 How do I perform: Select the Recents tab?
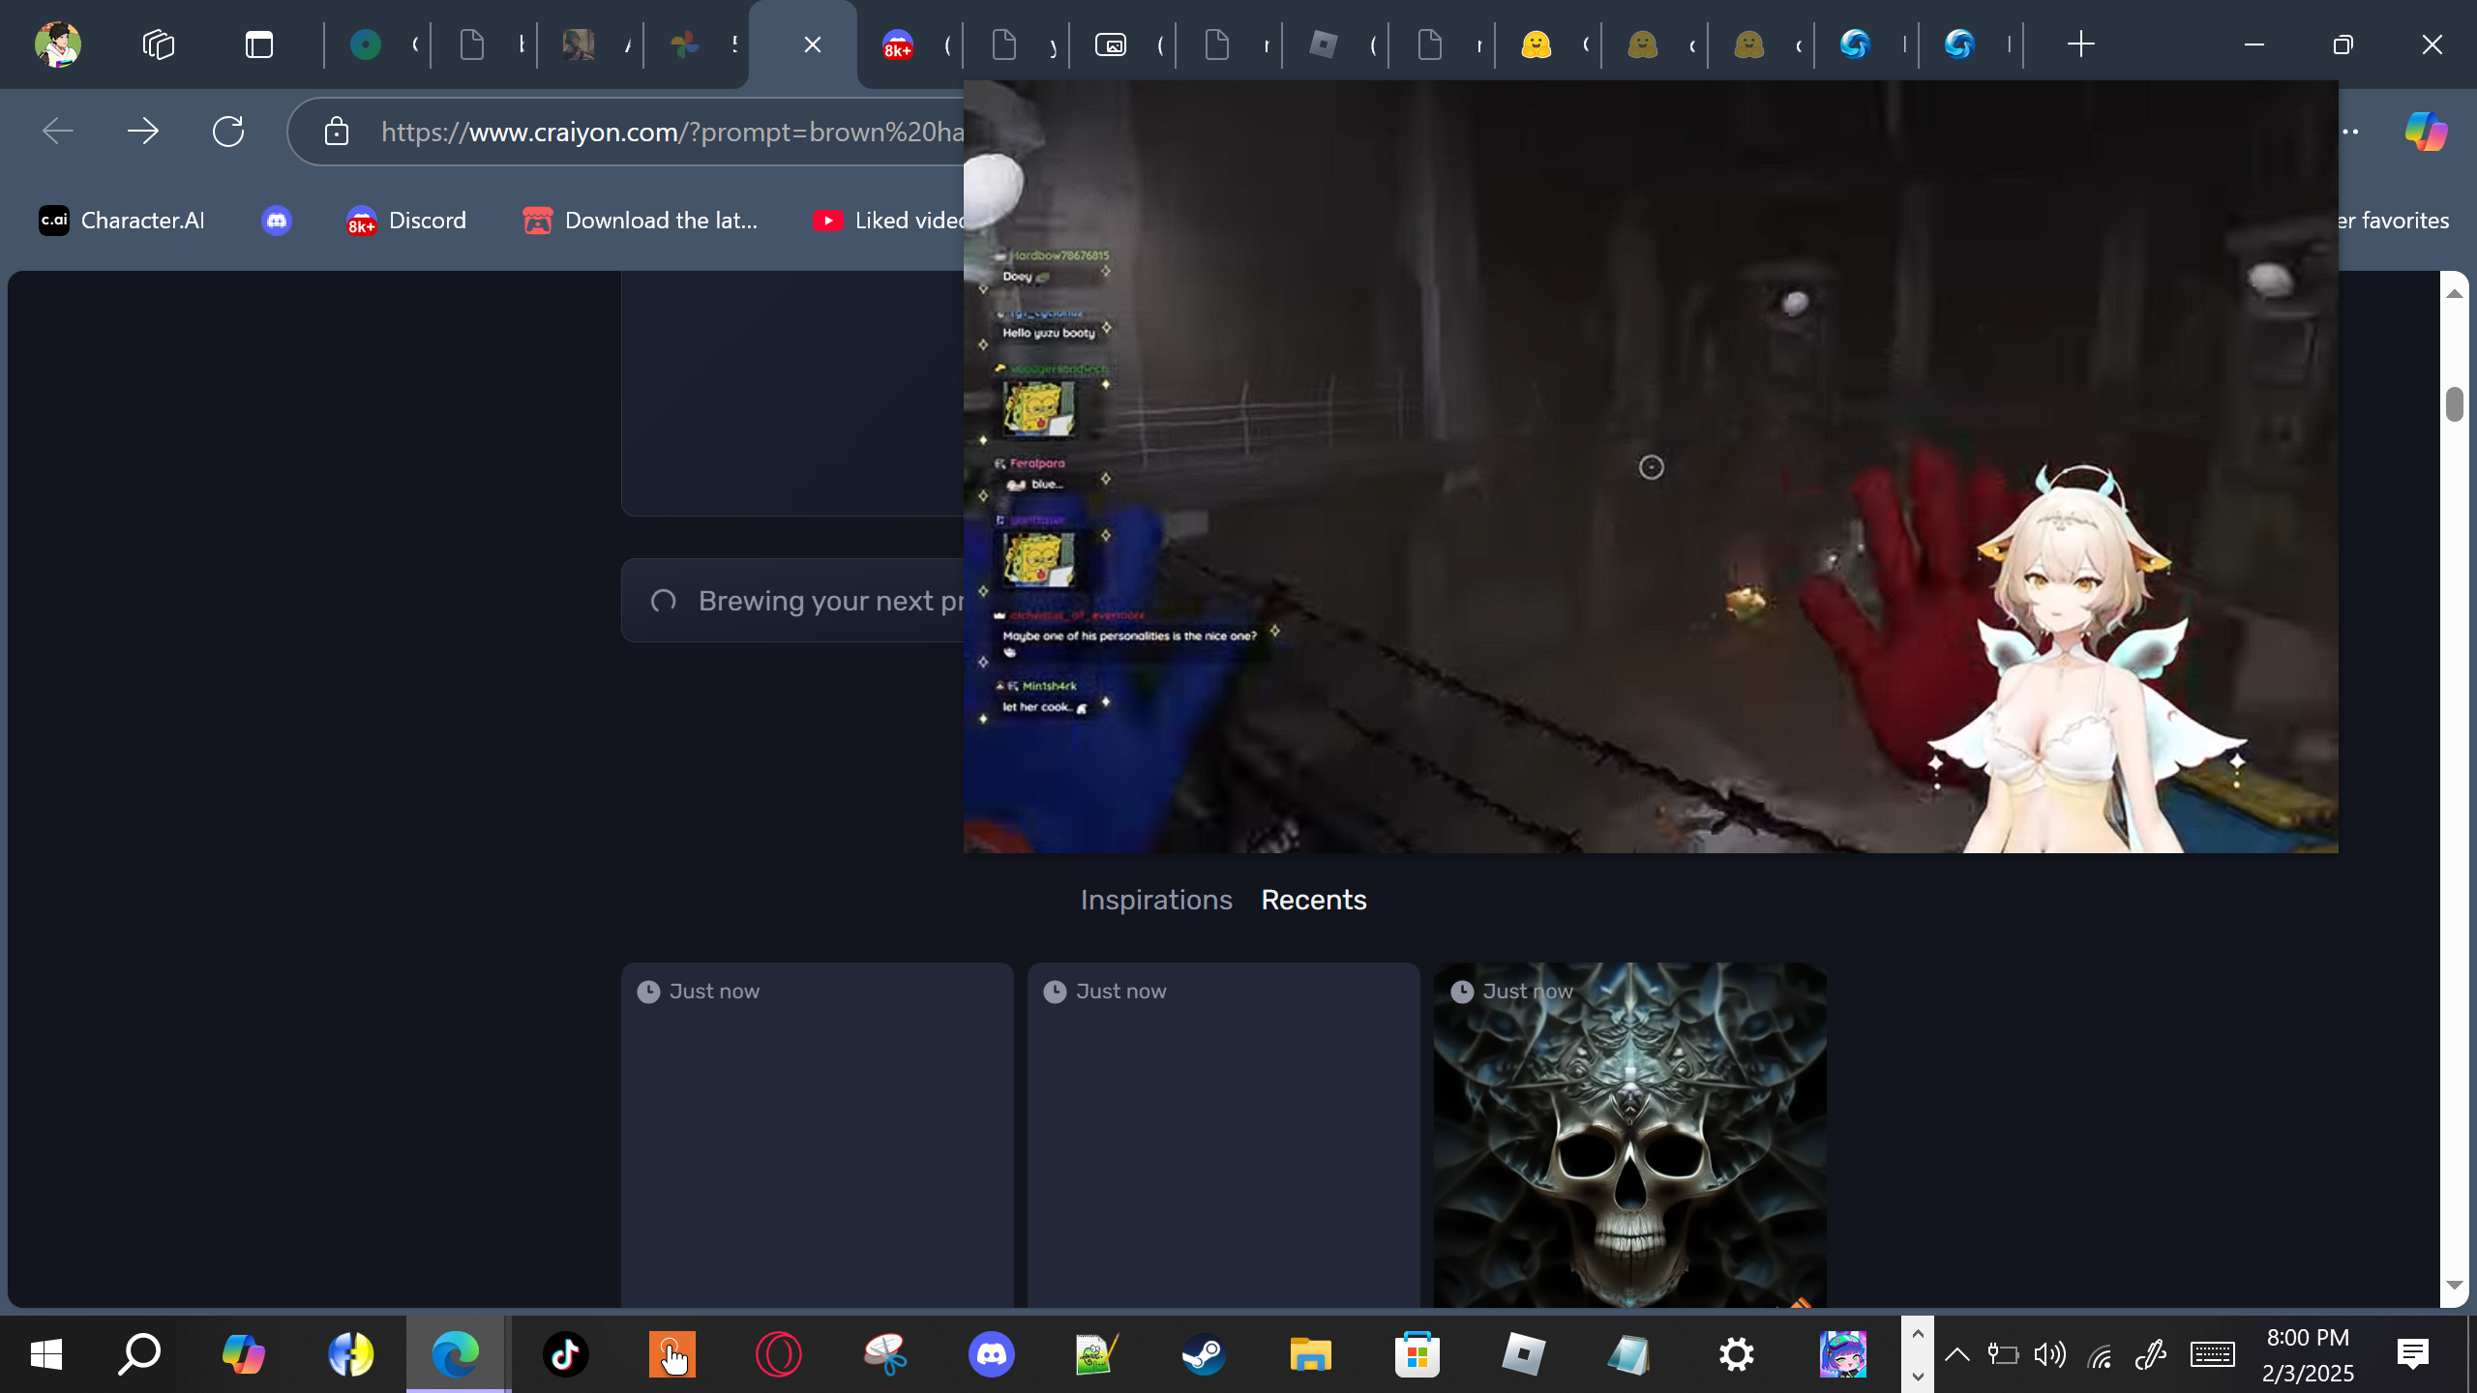pyautogui.click(x=1314, y=900)
